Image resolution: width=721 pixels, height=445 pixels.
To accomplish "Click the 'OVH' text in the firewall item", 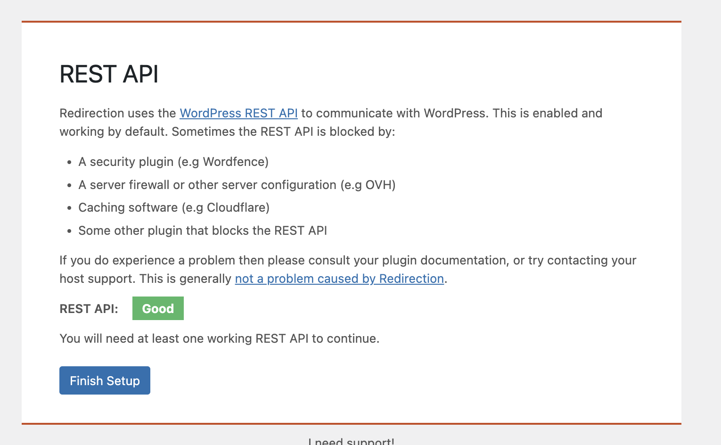I will pyautogui.click(x=378, y=185).
